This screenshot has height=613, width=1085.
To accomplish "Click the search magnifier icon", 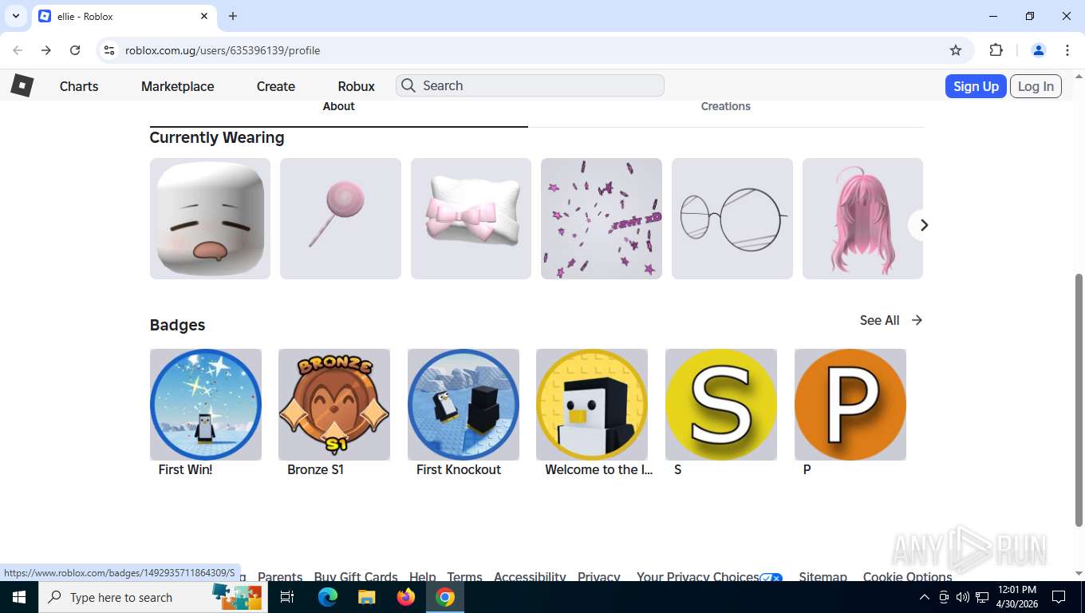I will (408, 85).
